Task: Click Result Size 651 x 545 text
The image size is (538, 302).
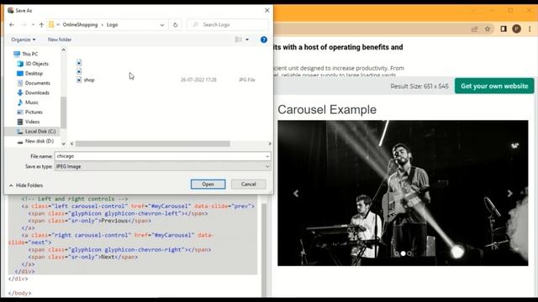Action: tap(419, 86)
